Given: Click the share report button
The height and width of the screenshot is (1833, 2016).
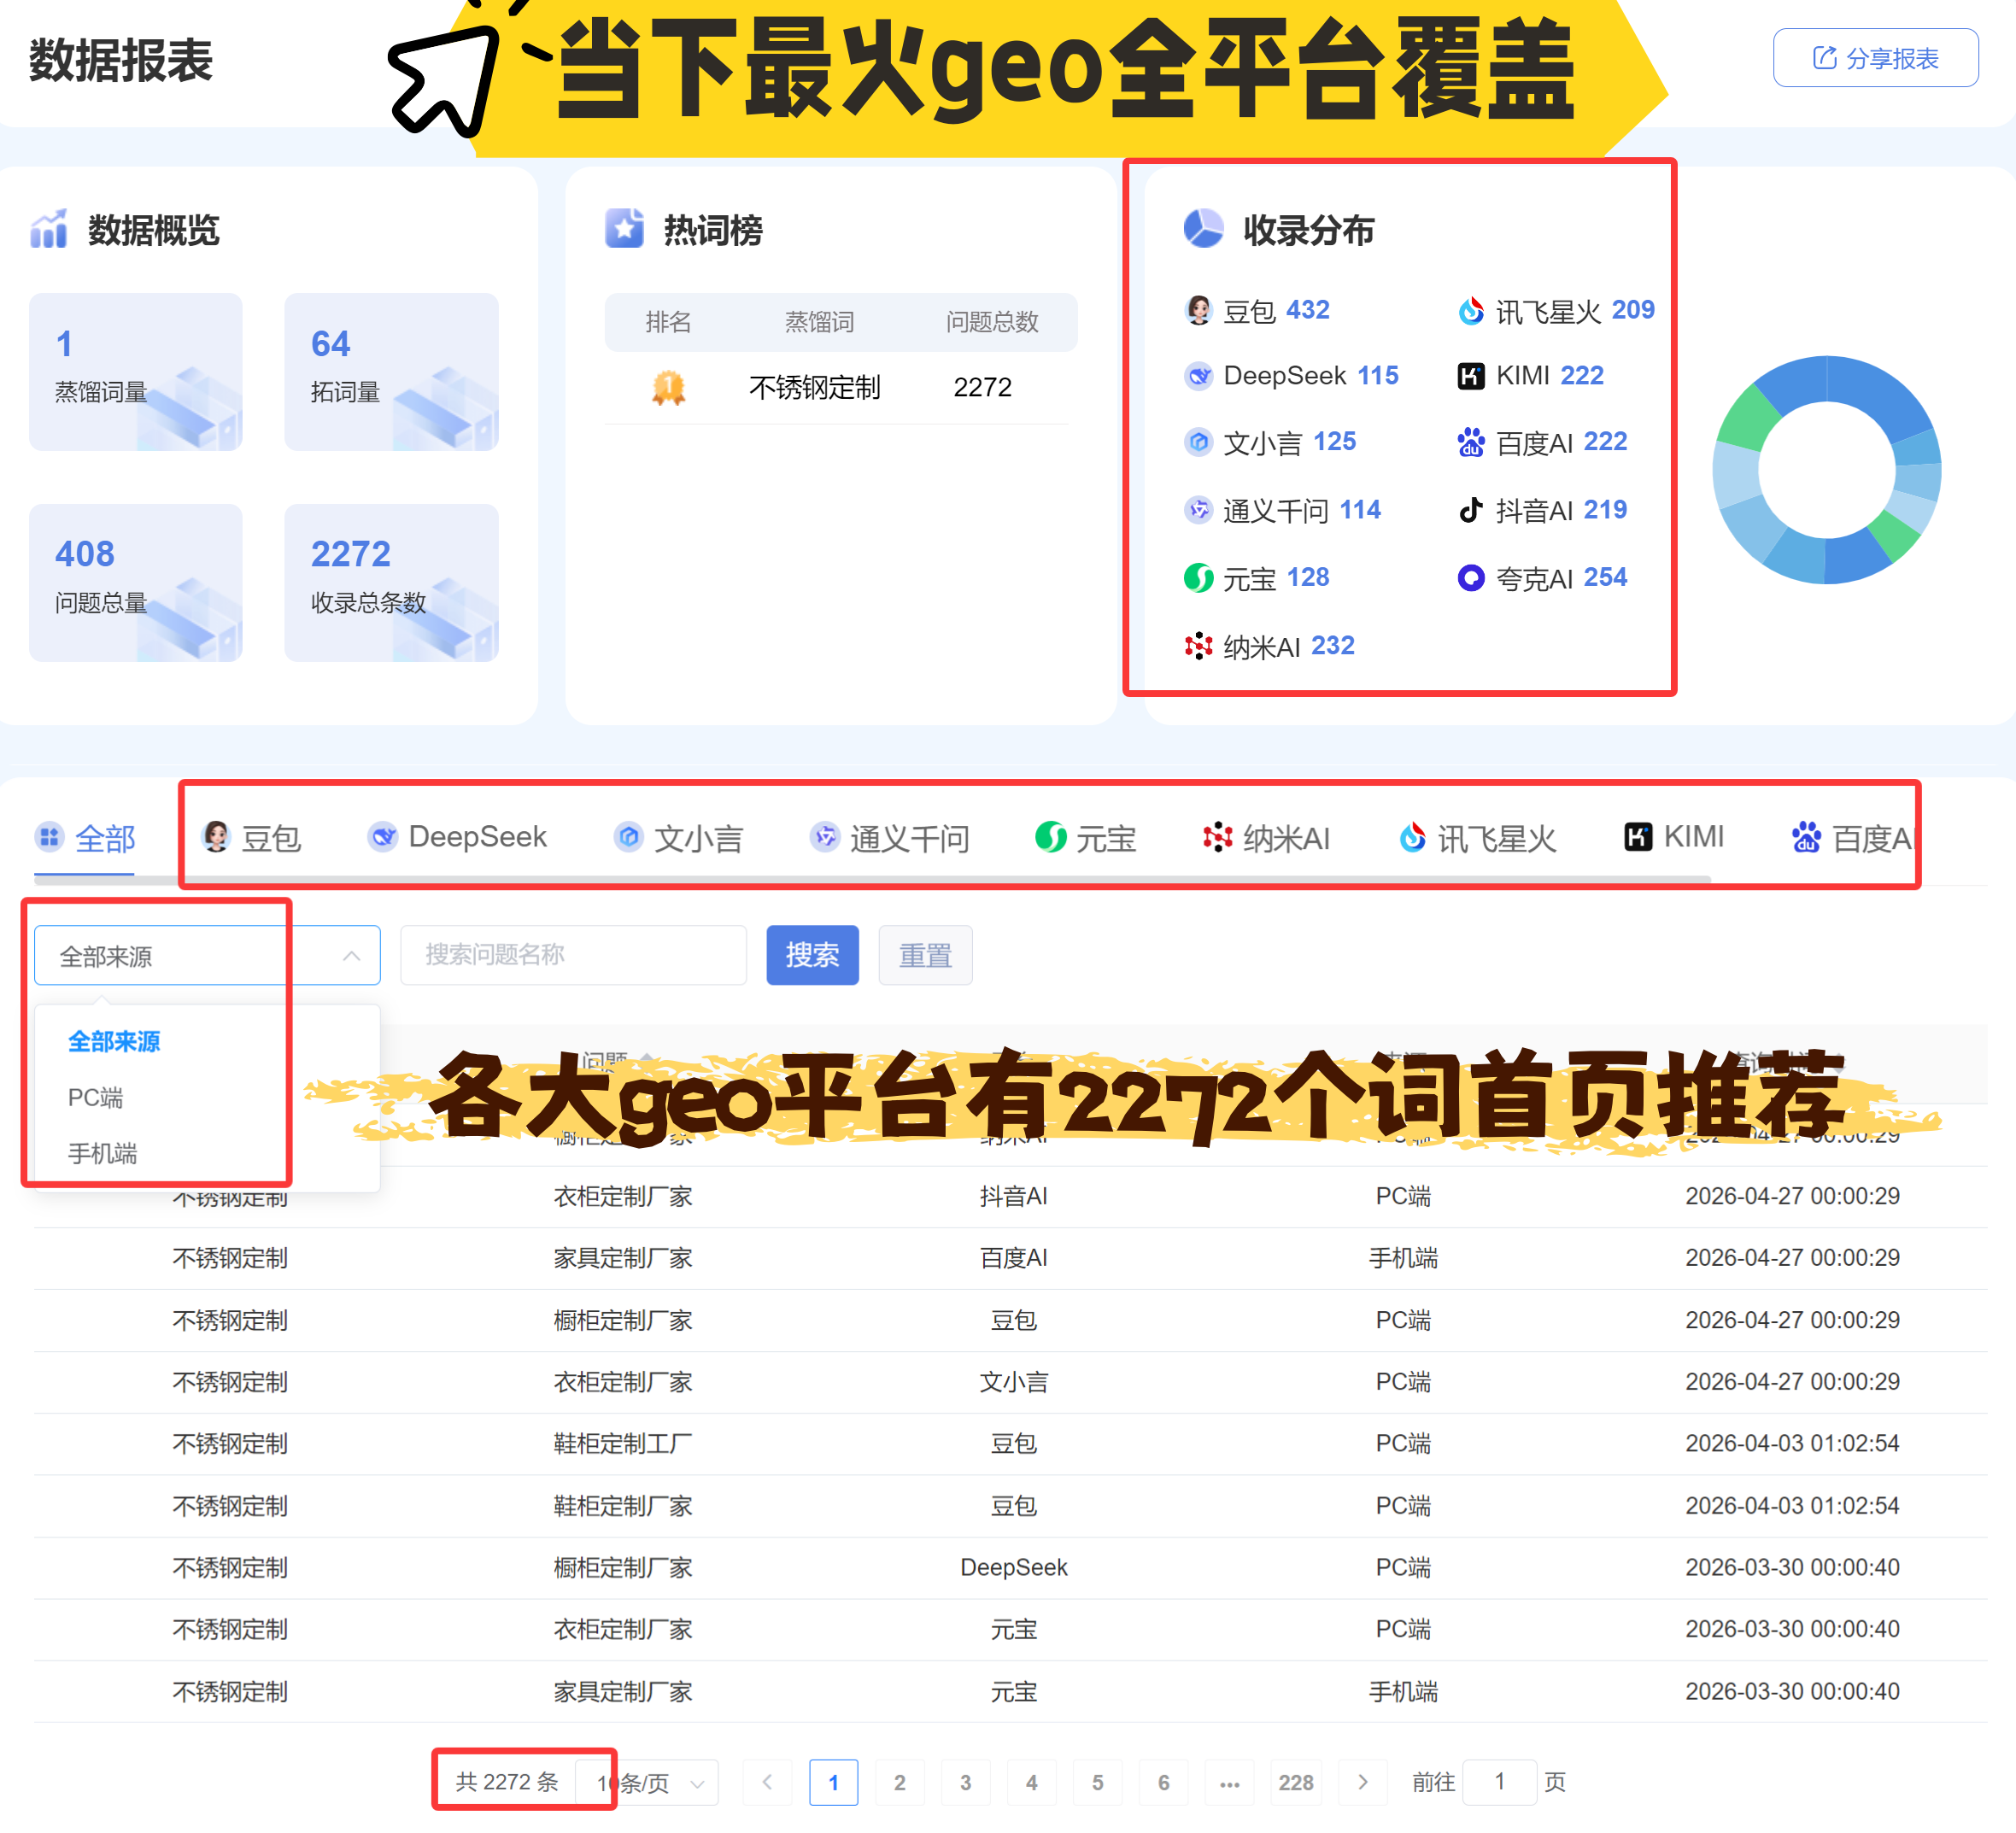Looking at the screenshot, I should click(1875, 58).
